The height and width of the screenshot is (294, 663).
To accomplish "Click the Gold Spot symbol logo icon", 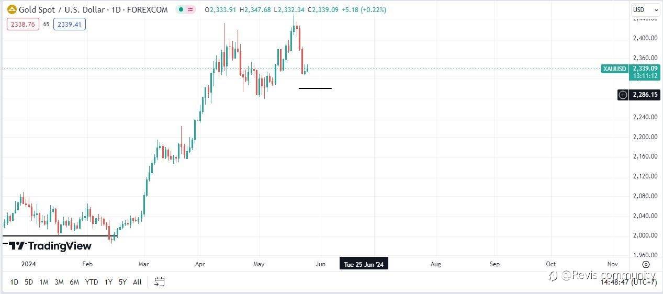I will [11, 9].
